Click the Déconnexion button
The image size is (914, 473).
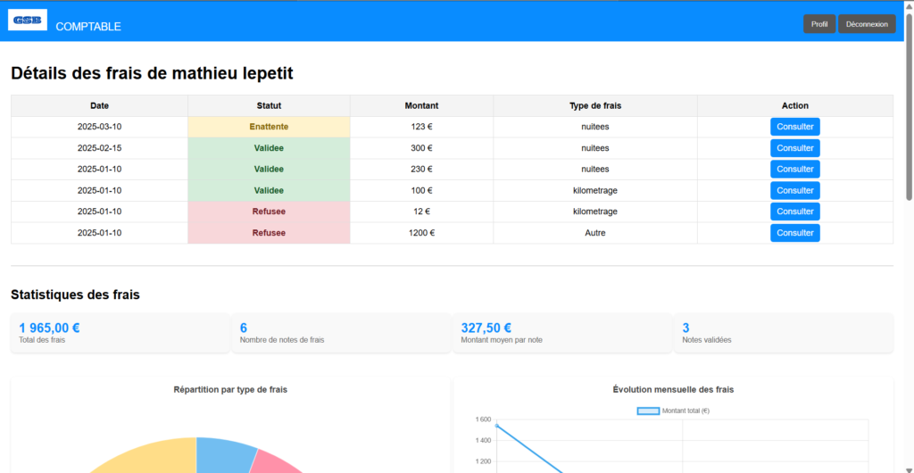(867, 24)
